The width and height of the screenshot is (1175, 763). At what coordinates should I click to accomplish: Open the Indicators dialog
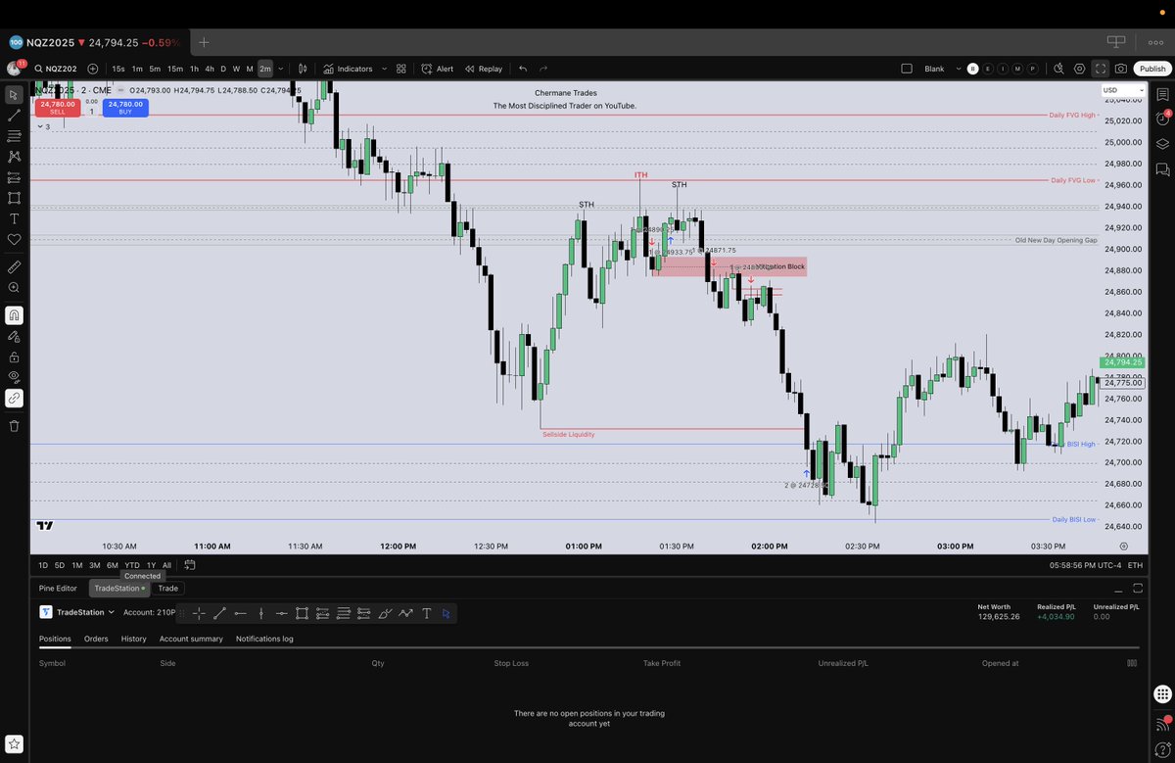click(x=348, y=69)
